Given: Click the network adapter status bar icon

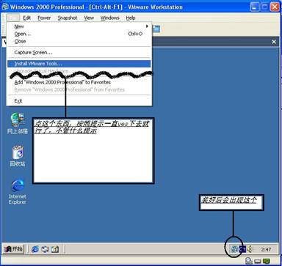Looking at the screenshot, I should [x=267, y=262].
